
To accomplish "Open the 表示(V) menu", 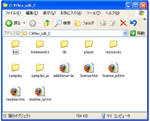I will 49,13.
